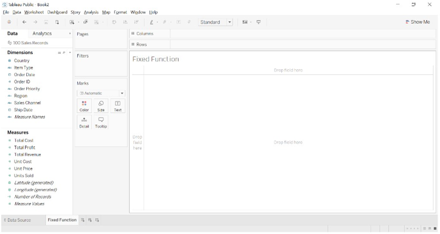
Task: Click the Group members paperclip icon
Action: point(165,22)
